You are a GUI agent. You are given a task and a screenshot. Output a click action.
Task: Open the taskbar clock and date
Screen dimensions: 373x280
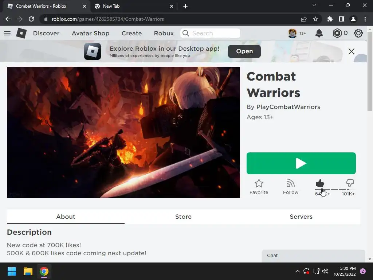coord(345,271)
